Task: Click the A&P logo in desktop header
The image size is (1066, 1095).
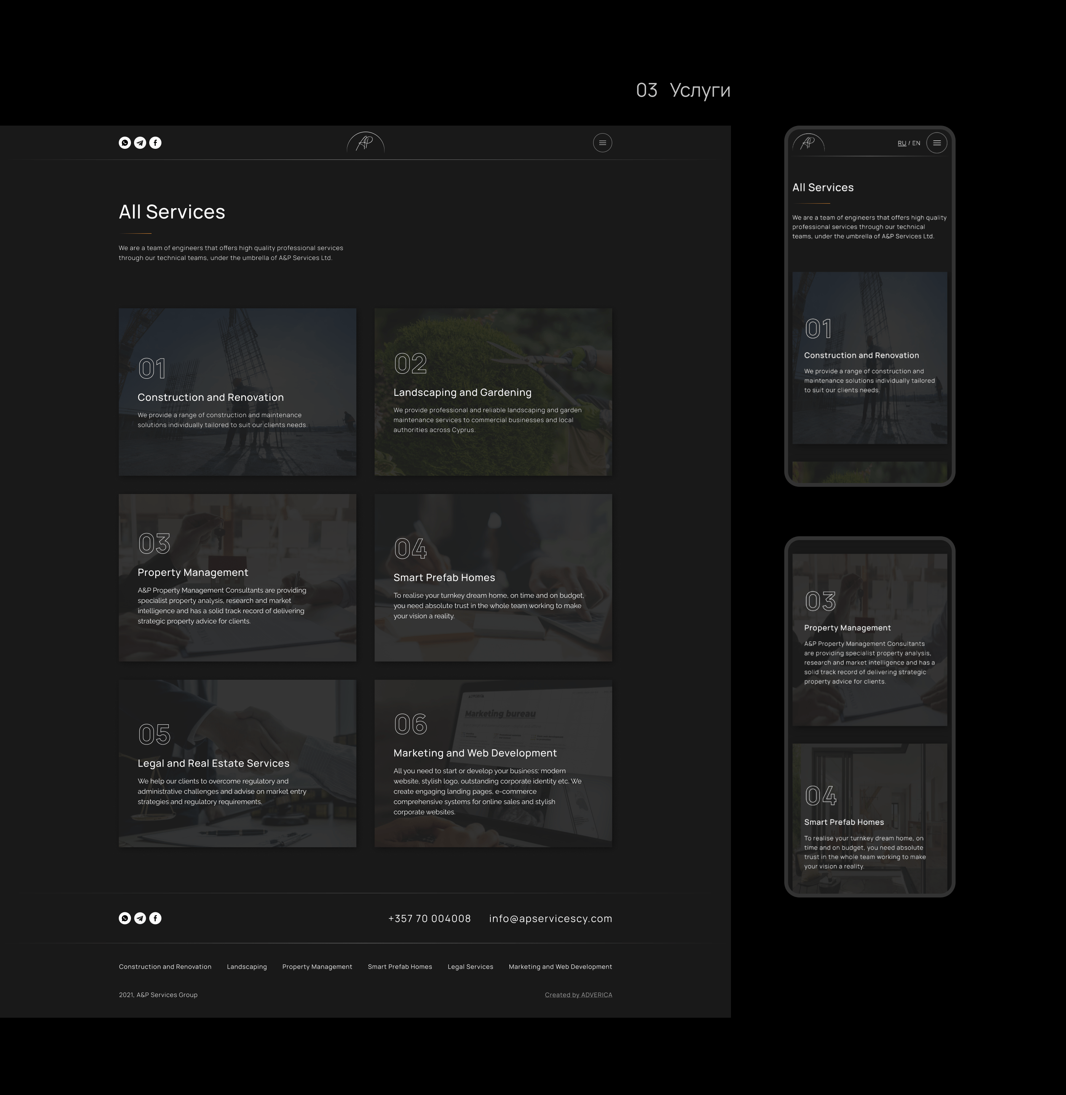Action: (x=365, y=143)
